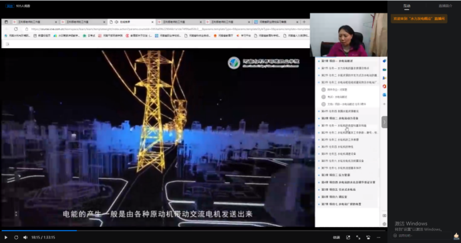The width and height of the screenshot is (461, 243).
Task: Click the chat comment input field
Action: tap(422, 236)
